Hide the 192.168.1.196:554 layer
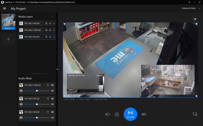203x126 pixels. coord(50,30)
